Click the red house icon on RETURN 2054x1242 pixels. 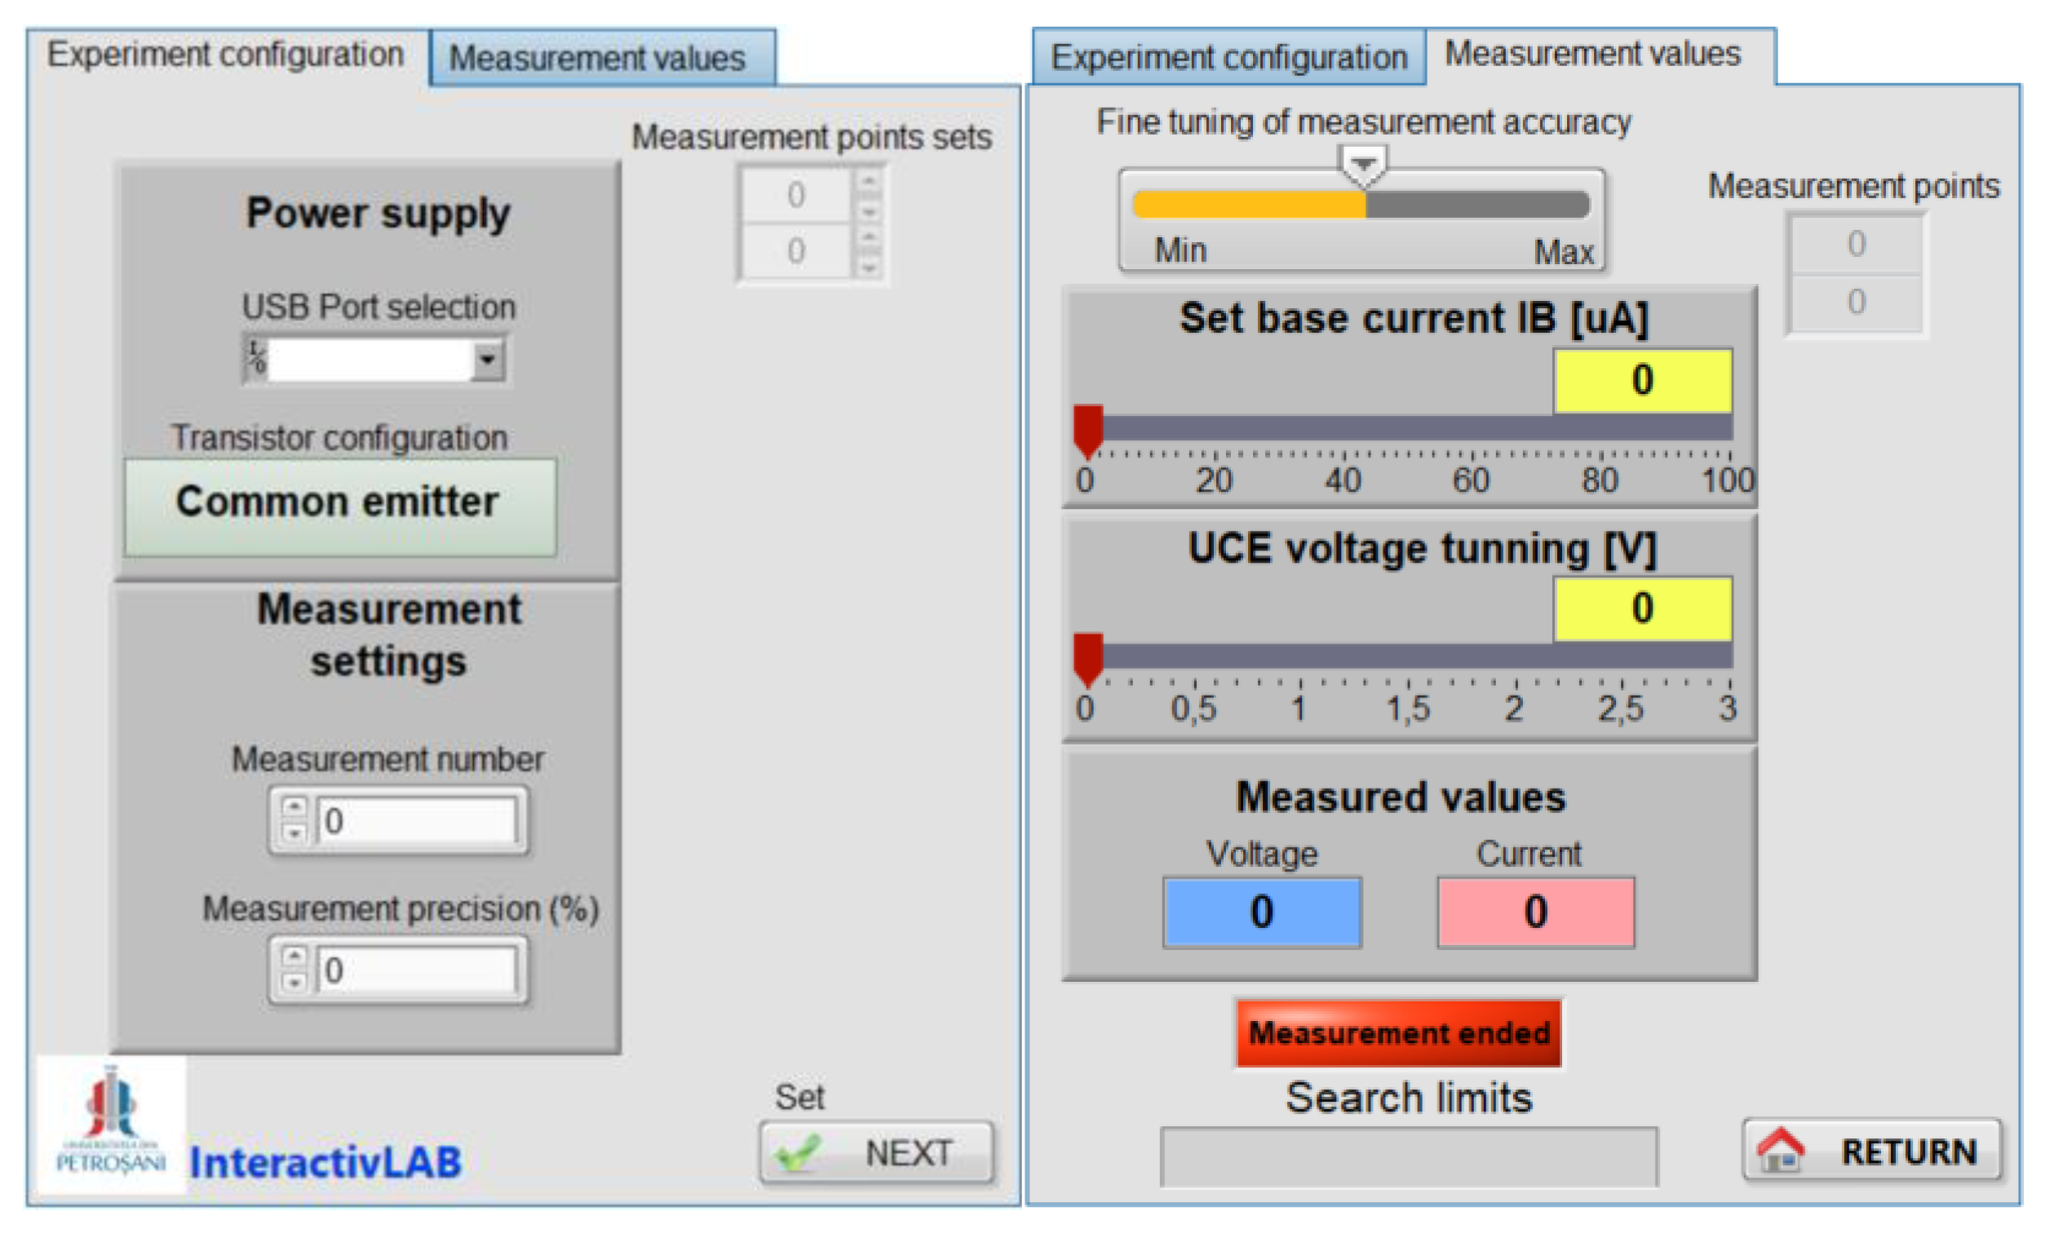(1781, 1151)
